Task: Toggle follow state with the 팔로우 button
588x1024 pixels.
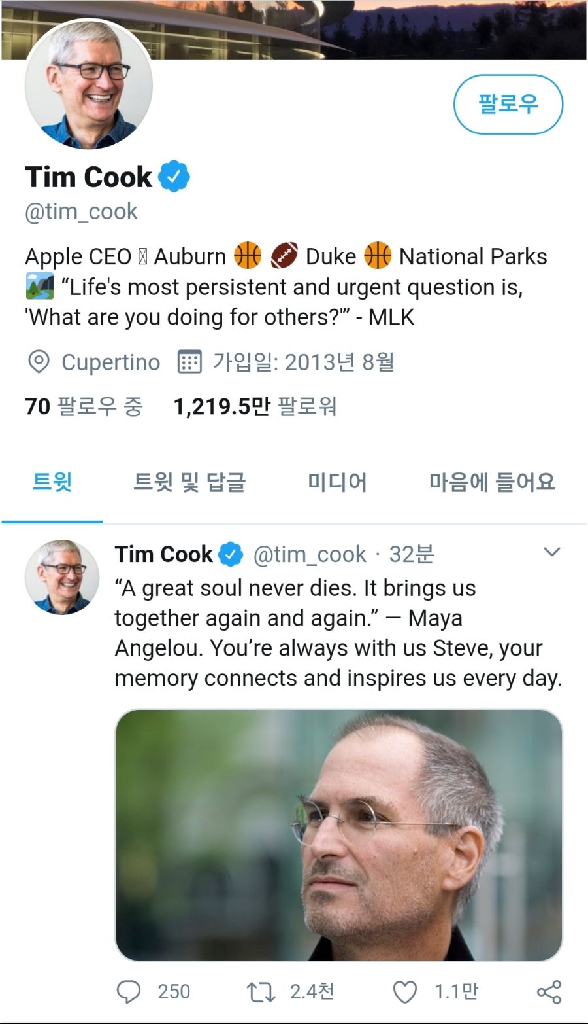Action: (510, 105)
